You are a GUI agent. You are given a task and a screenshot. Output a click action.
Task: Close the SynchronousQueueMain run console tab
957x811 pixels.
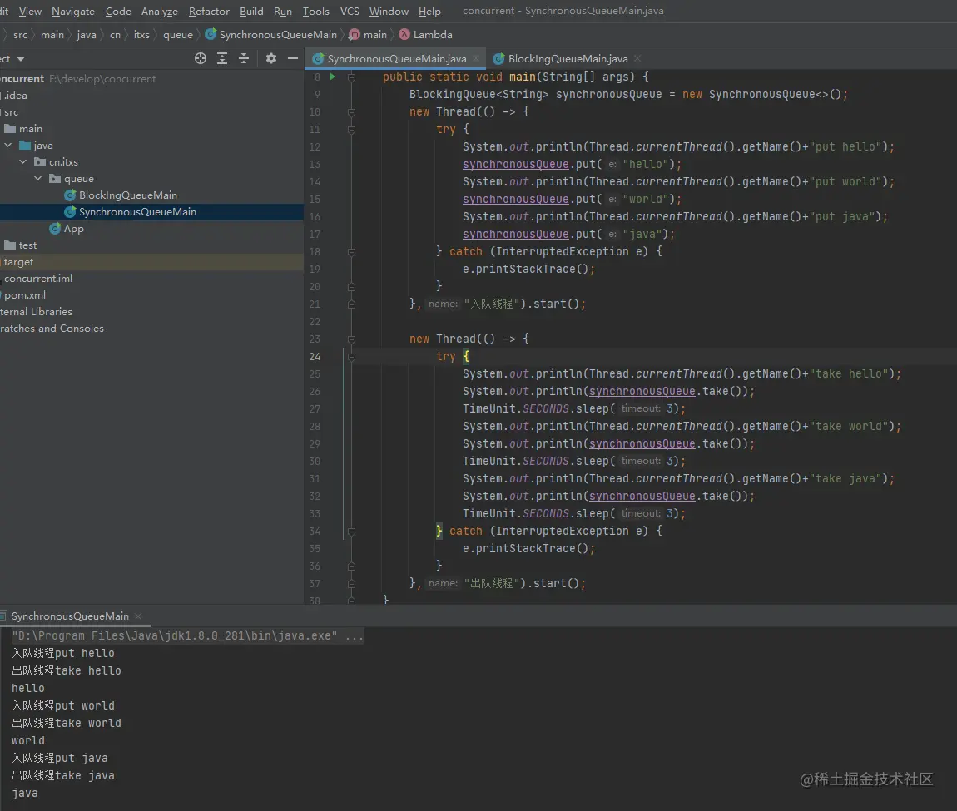pos(139,616)
